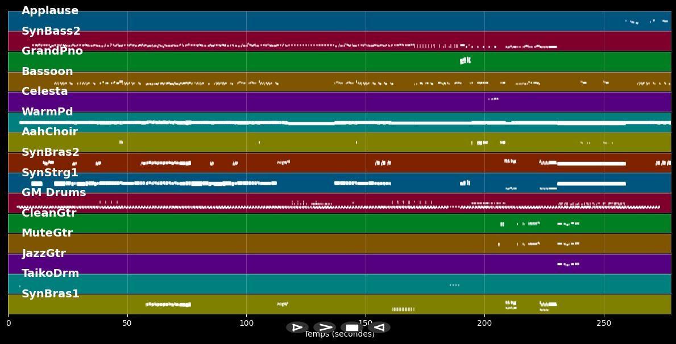Select the MuteGtr track name
The image size is (676, 344).
coord(47,233)
